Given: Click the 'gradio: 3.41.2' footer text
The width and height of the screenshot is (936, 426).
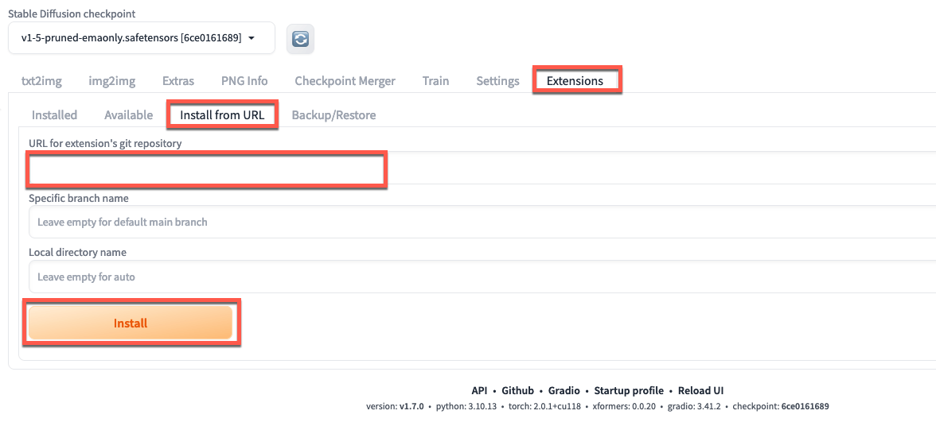Looking at the screenshot, I should [x=696, y=407].
